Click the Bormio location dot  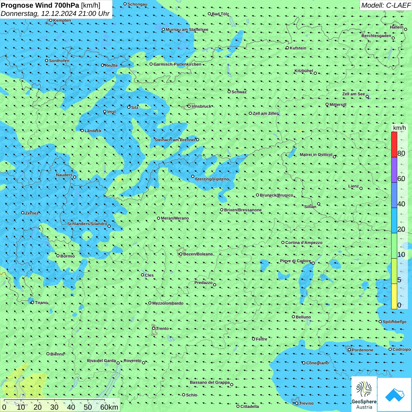pos(58,256)
